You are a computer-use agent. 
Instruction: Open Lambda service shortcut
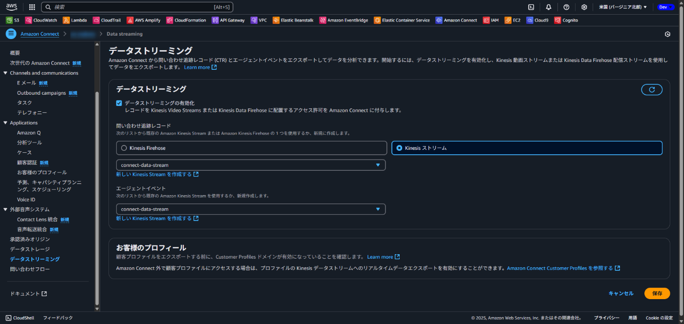coord(75,20)
